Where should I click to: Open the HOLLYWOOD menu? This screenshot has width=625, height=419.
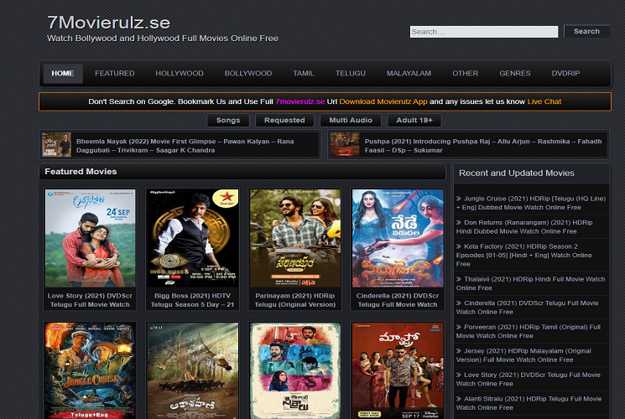coord(180,73)
